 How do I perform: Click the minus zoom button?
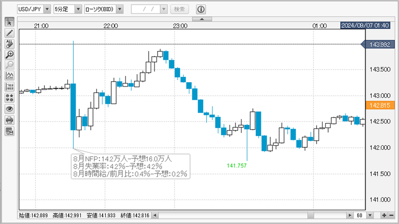coord(391,216)
